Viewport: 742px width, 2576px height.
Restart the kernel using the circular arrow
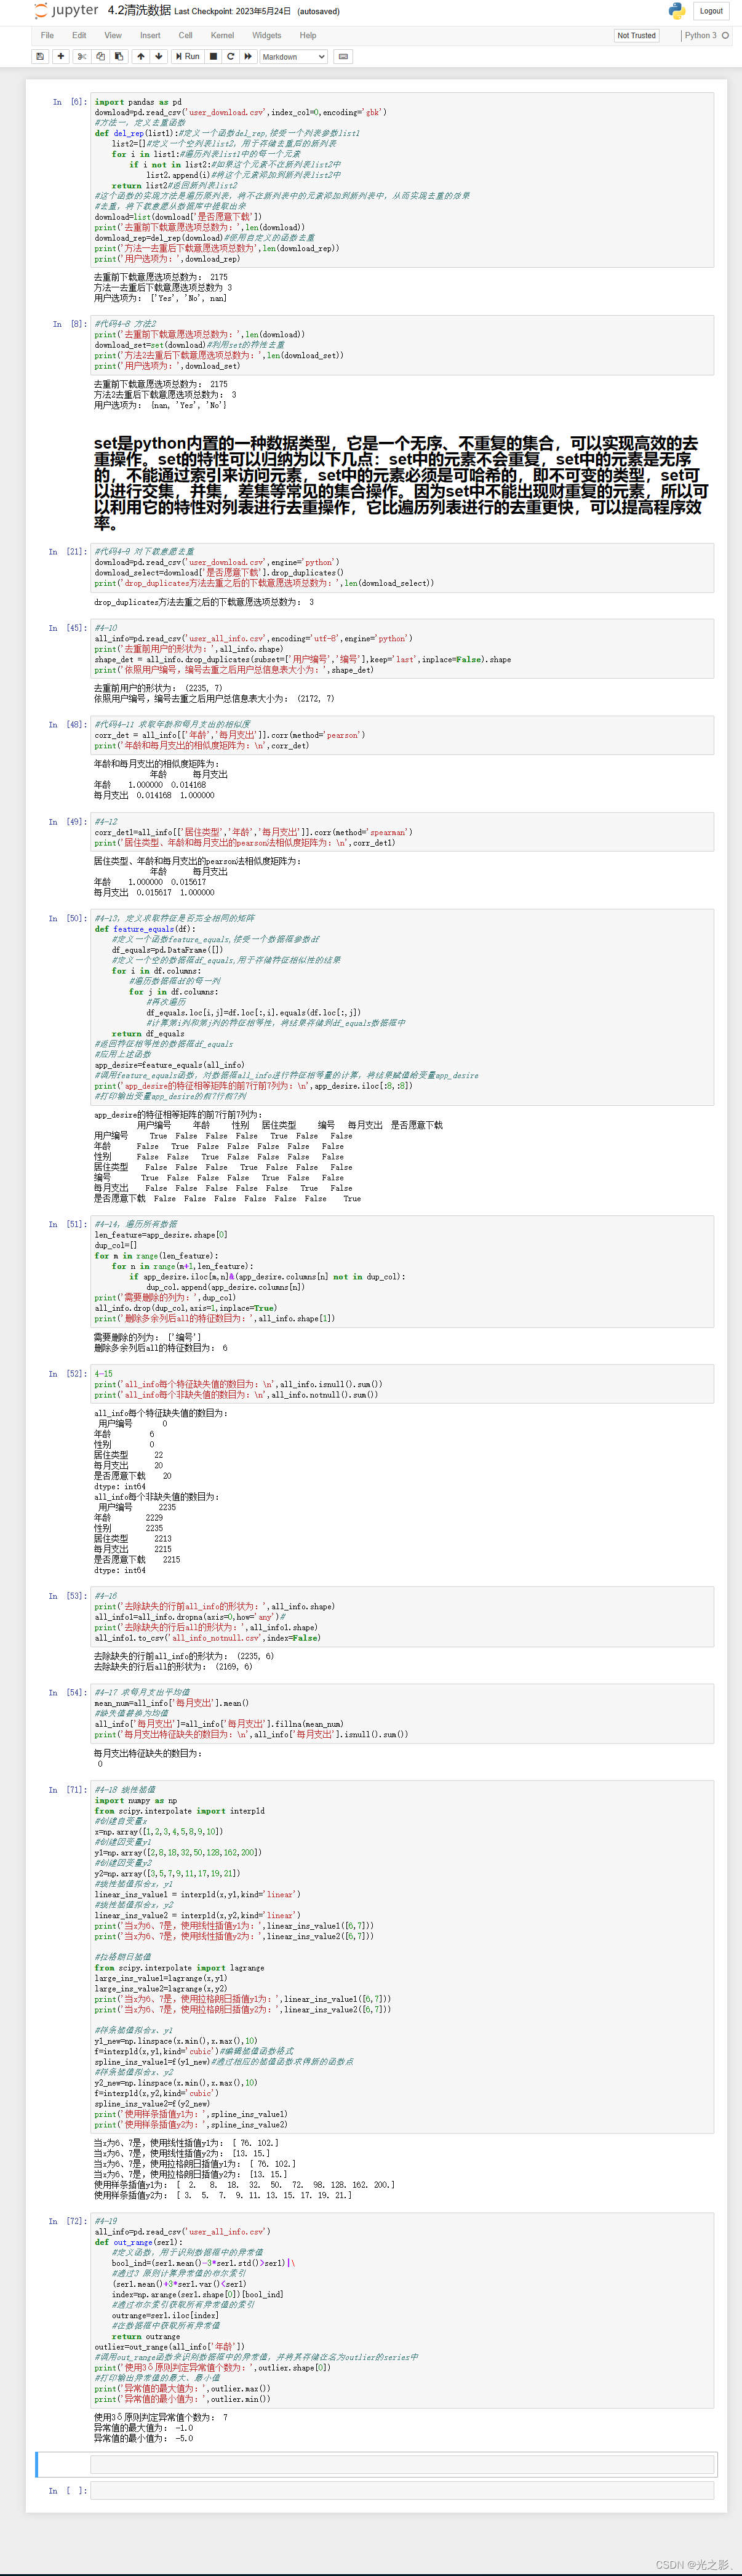[231, 56]
